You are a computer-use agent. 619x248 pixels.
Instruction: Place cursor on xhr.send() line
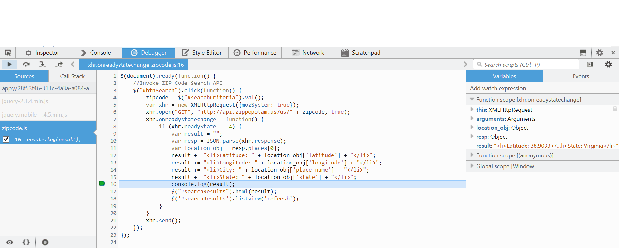(x=163, y=221)
